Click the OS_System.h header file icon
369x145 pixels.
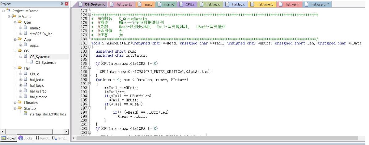pos(31,62)
